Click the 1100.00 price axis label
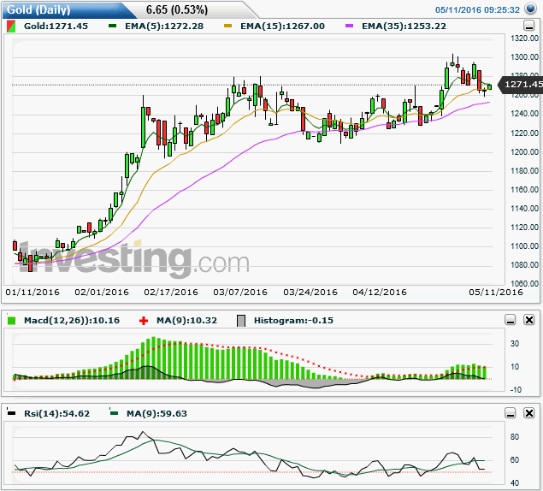Viewport: 543px width, 491px height. [524, 246]
